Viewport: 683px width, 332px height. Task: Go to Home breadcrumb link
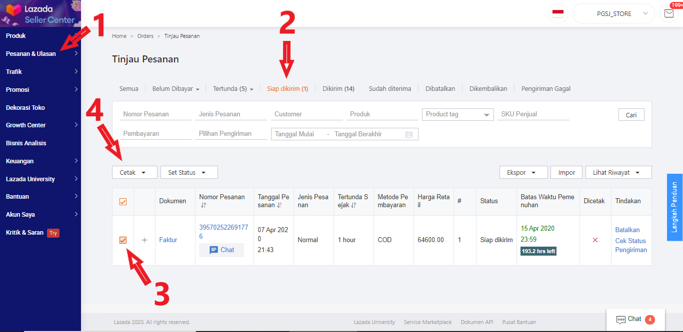(x=119, y=36)
